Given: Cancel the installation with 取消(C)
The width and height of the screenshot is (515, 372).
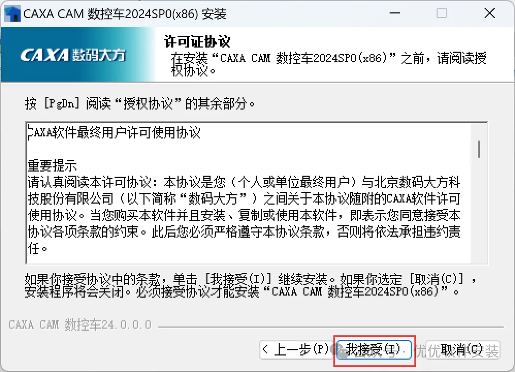Looking at the screenshot, I should pyautogui.click(x=463, y=350).
